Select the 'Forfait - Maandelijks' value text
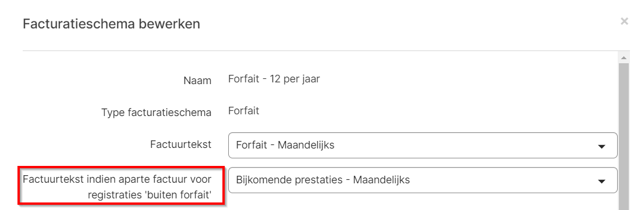The height and width of the screenshot is (210, 641). click(285, 145)
